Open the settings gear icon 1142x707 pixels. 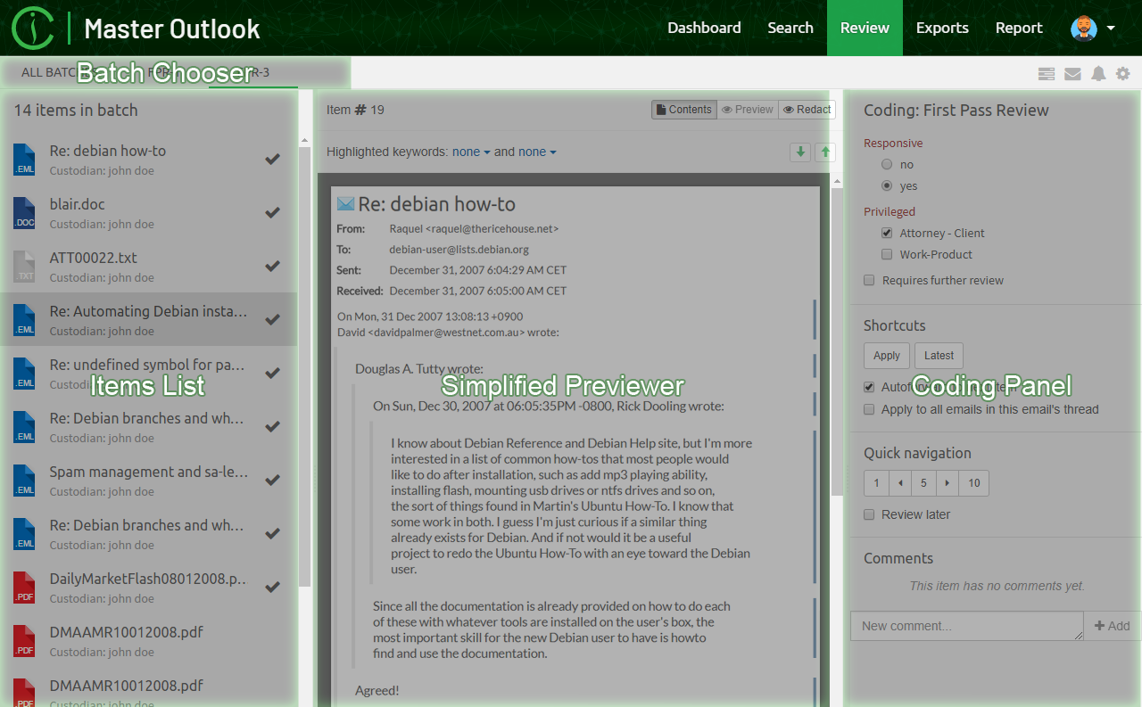click(x=1123, y=74)
